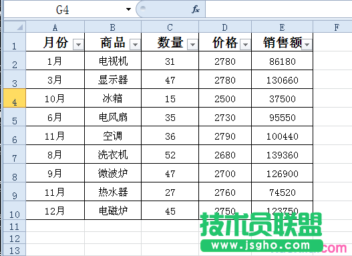Select cell containing 显示器
This screenshot has height=256, width=352.
[x=113, y=80]
